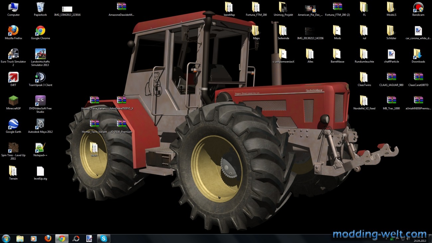Play the American_Pie_Das video file
Viewport: 432px width, 243px height.
[x=310, y=11]
